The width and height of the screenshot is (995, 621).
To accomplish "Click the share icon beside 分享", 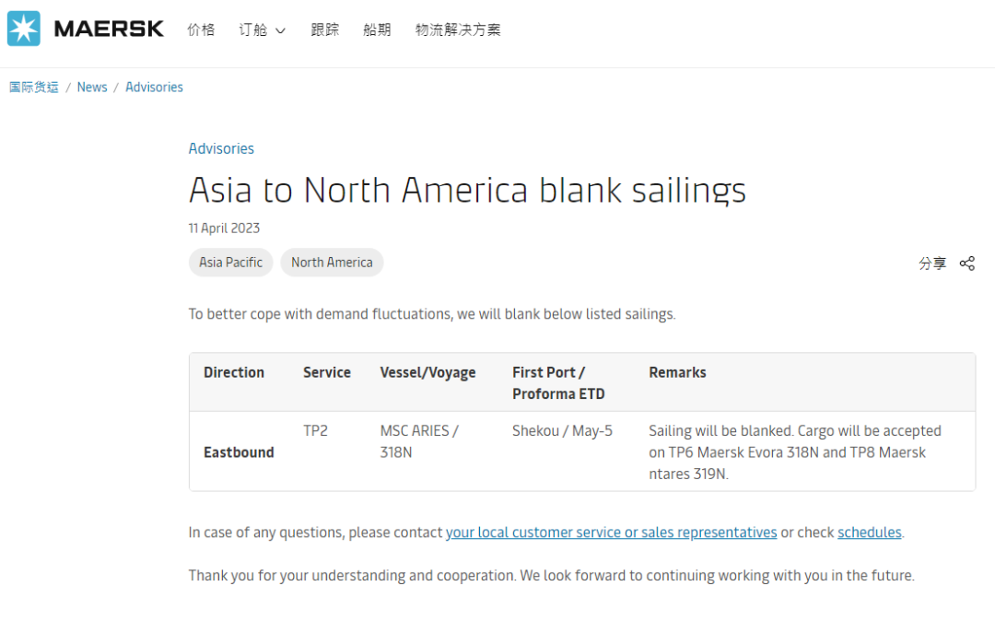I will tap(966, 264).
